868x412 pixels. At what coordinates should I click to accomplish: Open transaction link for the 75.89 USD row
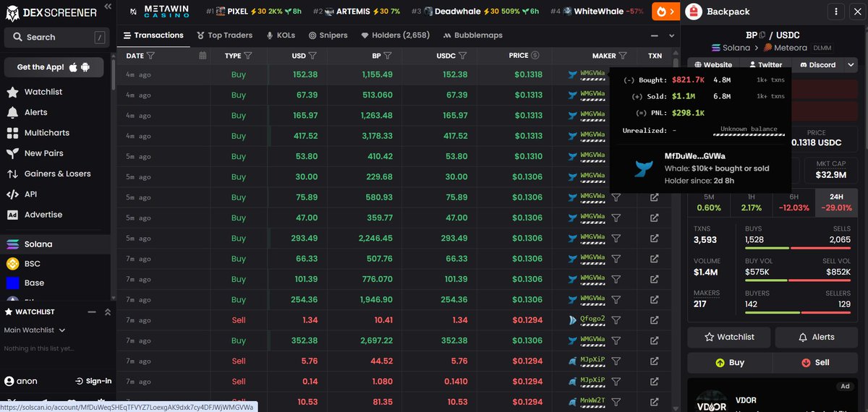point(654,197)
